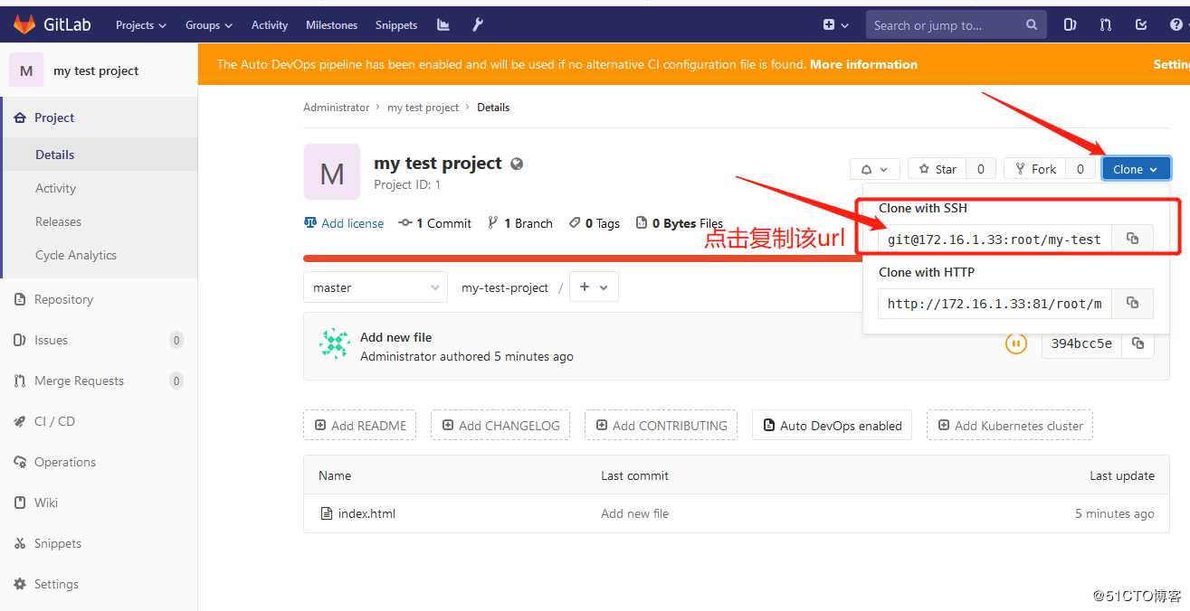1190x611 pixels.
Task: Open Issues in the sidebar
Action: 99,340
